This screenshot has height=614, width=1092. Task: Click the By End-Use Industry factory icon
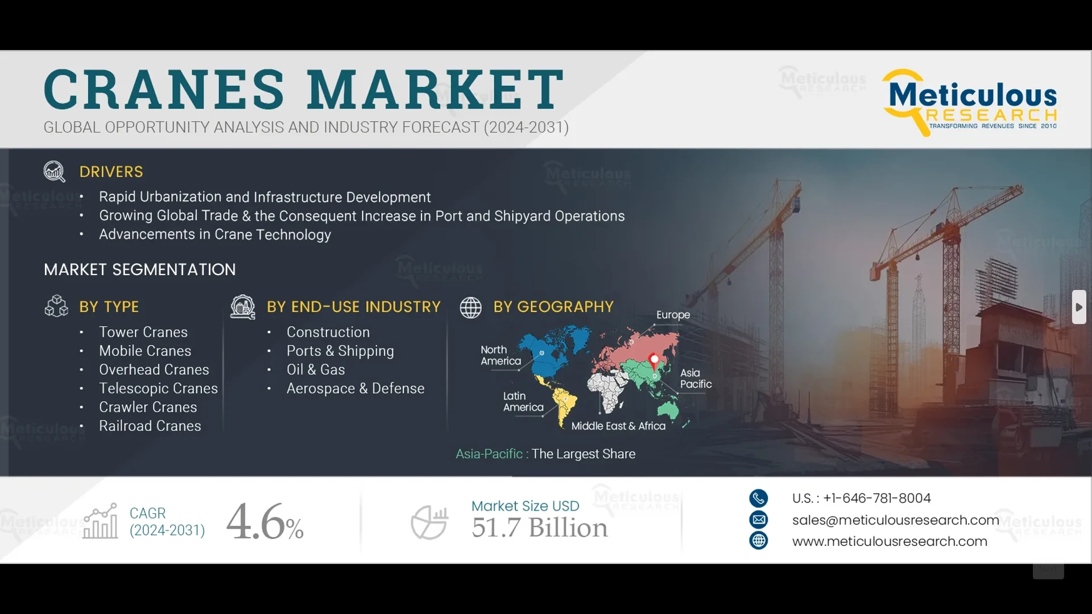pos(243,307)
